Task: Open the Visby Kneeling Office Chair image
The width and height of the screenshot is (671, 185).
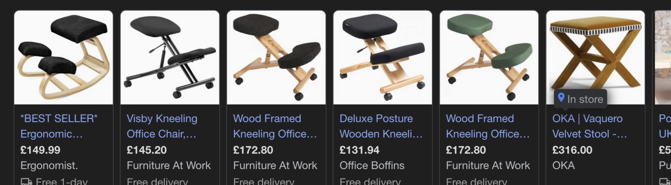Action: click(x=170, y=58)
